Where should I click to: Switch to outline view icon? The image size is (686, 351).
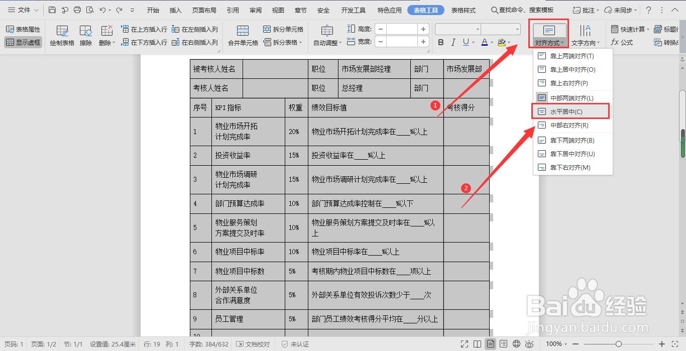504,344
